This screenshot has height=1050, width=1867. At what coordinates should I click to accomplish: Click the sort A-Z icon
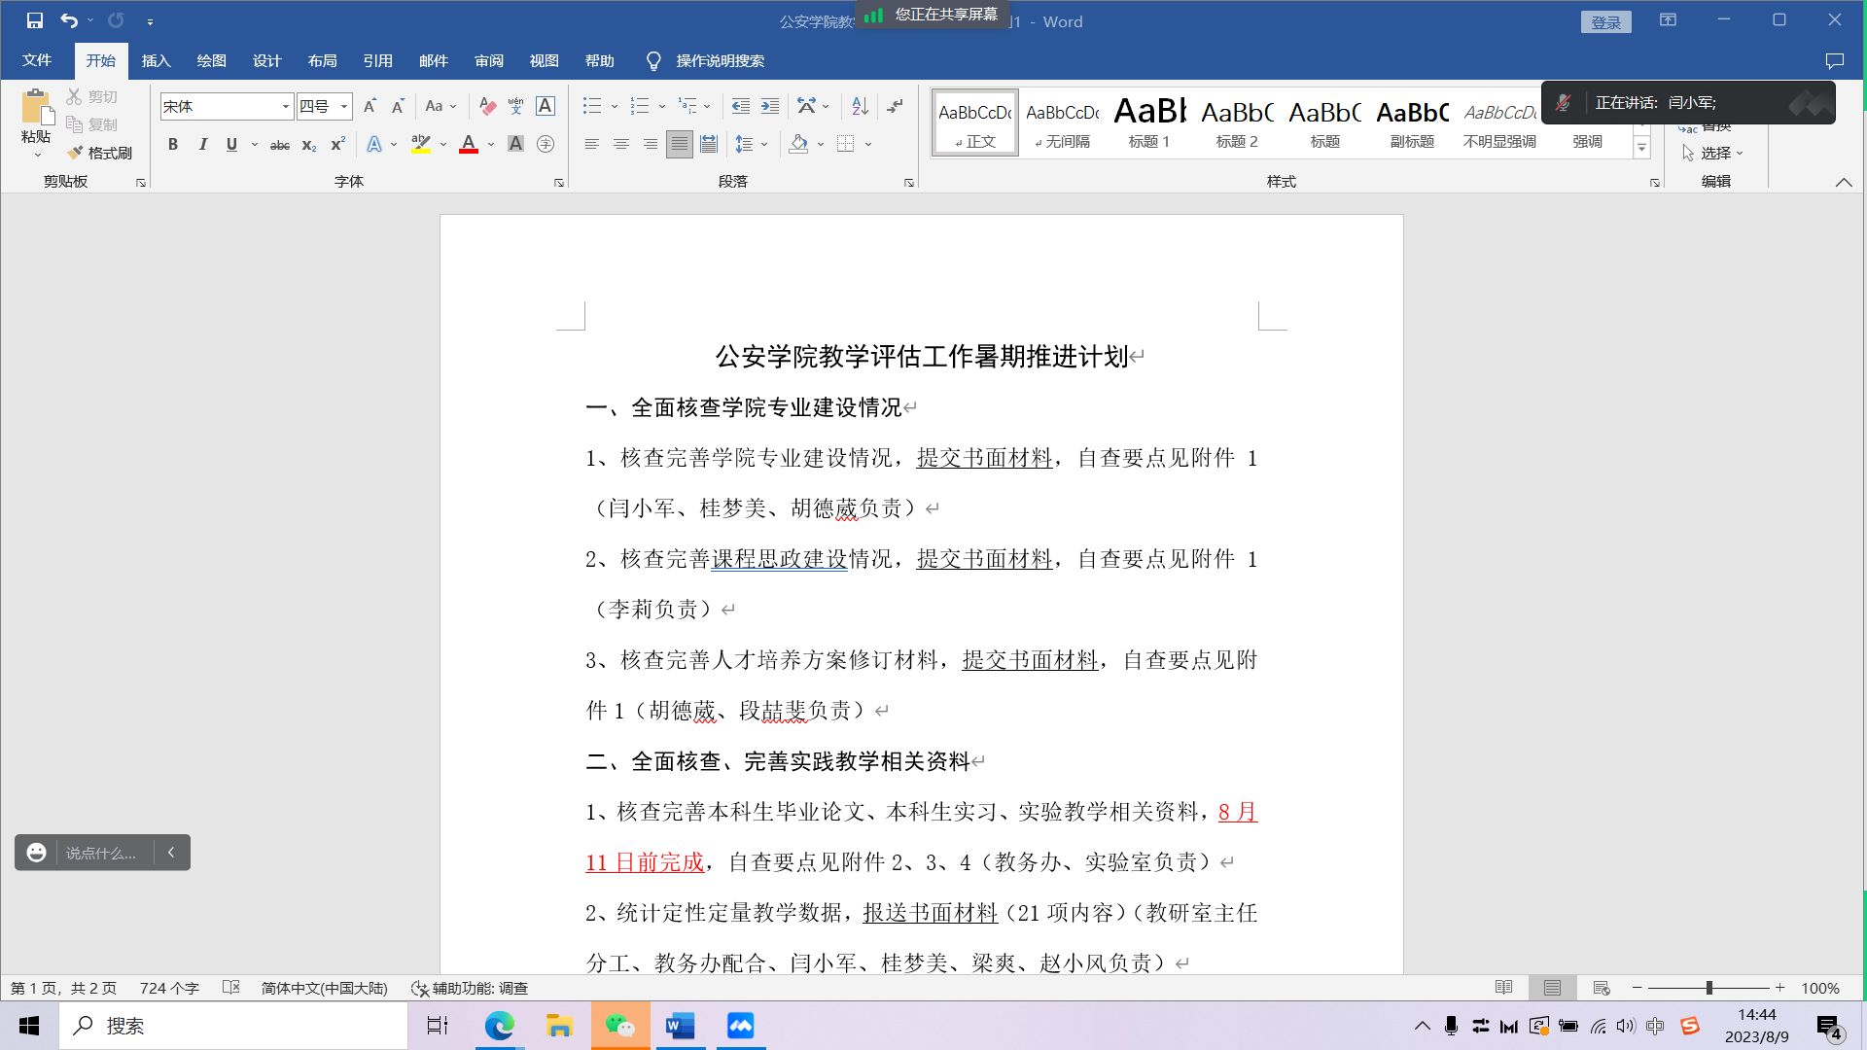click(860, 106)
